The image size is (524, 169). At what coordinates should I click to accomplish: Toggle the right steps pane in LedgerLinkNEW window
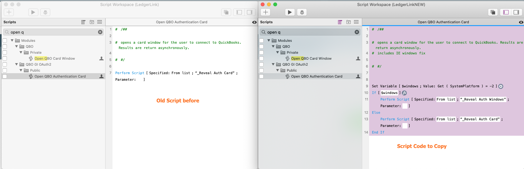pos(516,12)
